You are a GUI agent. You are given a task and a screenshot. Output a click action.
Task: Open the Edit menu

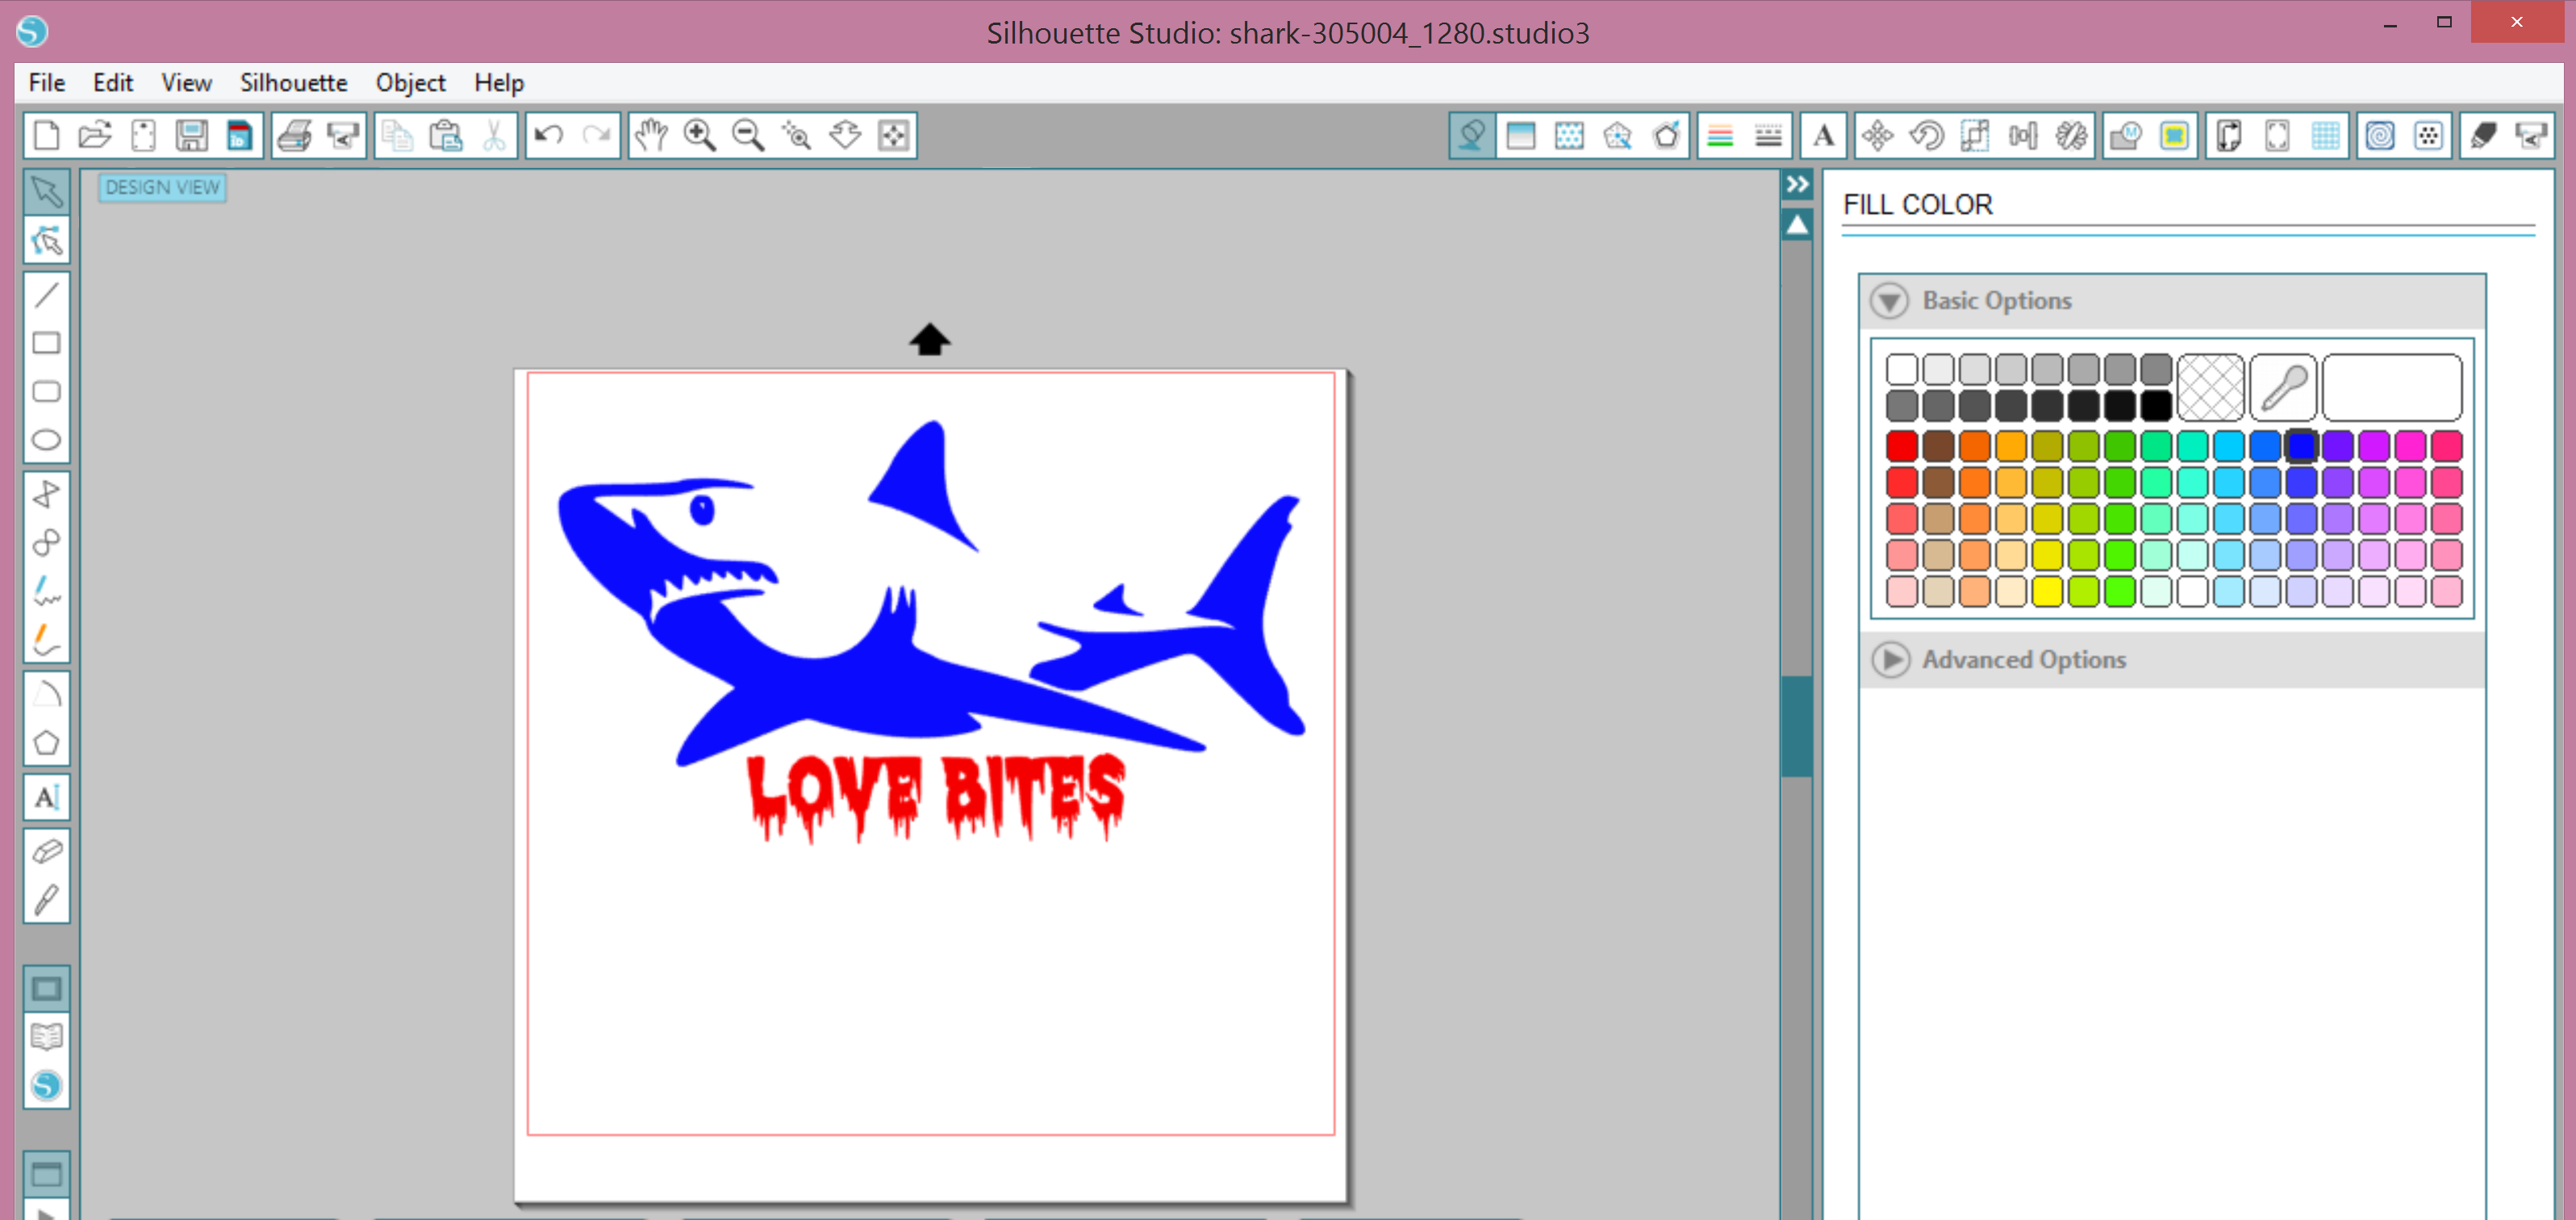[113, 82]
